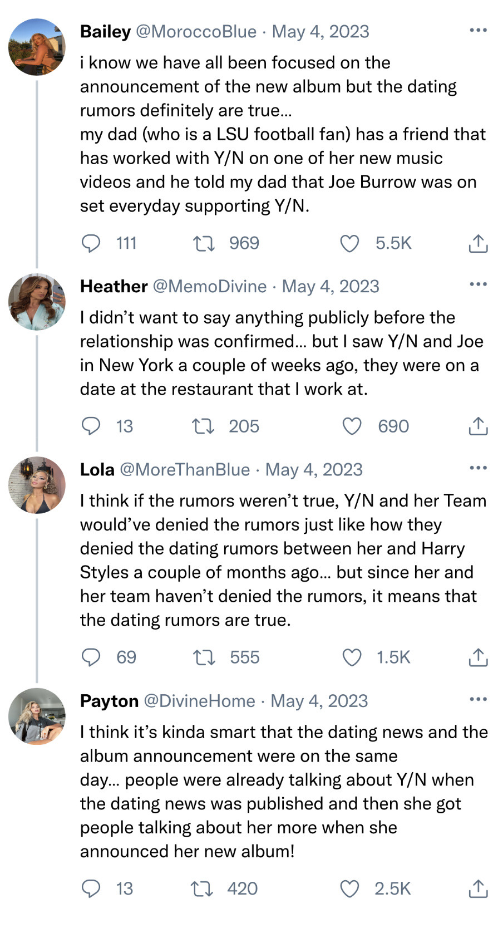Share Bailey's tweet
Screen dimensions: 498x928
[x=478, y=243]
